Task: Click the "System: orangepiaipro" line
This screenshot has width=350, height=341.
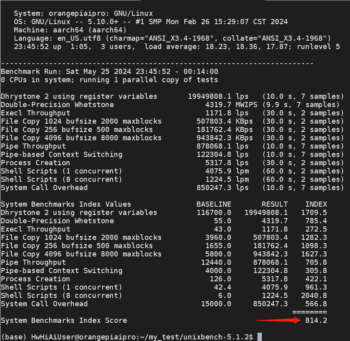Action: 83,13
